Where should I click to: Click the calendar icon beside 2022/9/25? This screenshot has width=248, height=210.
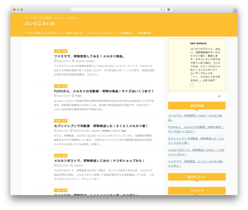pos(55,165)
